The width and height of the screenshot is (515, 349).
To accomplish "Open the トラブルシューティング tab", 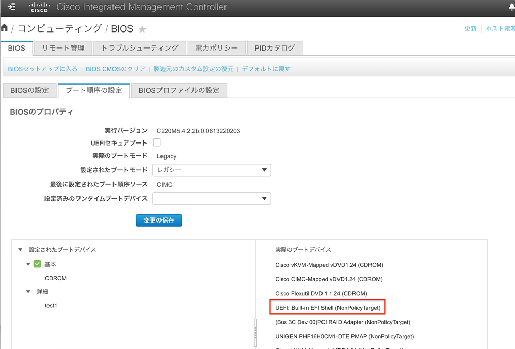I will coord(140,49).
